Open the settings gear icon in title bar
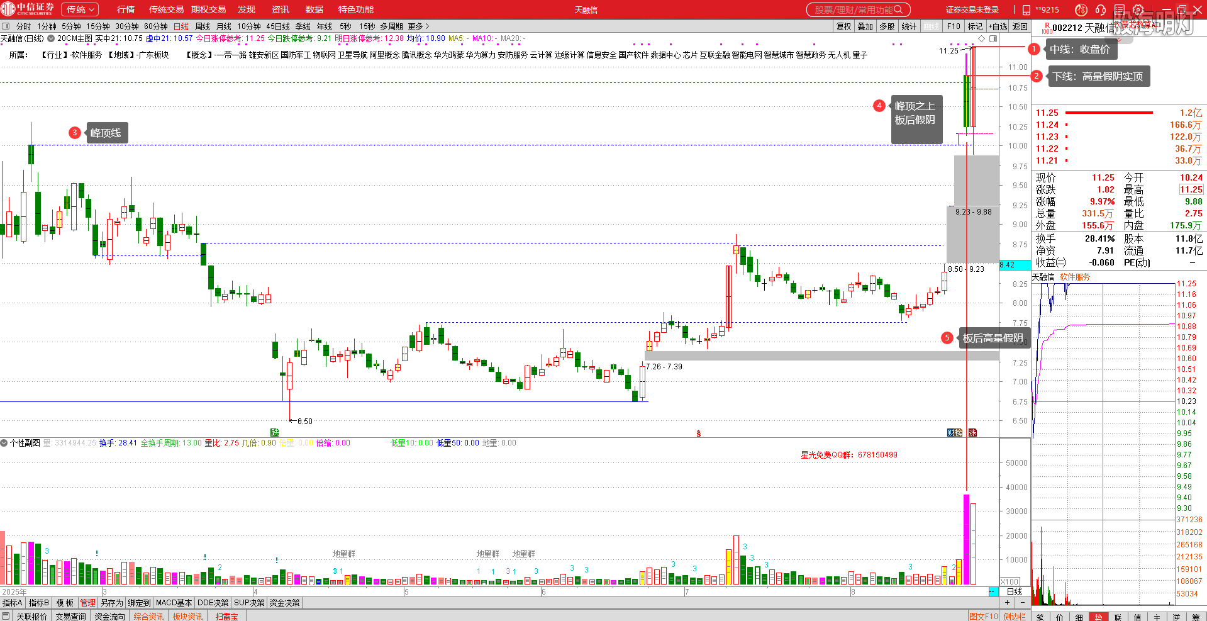Screen dimensions: 1207x621 click(1138, 9)
